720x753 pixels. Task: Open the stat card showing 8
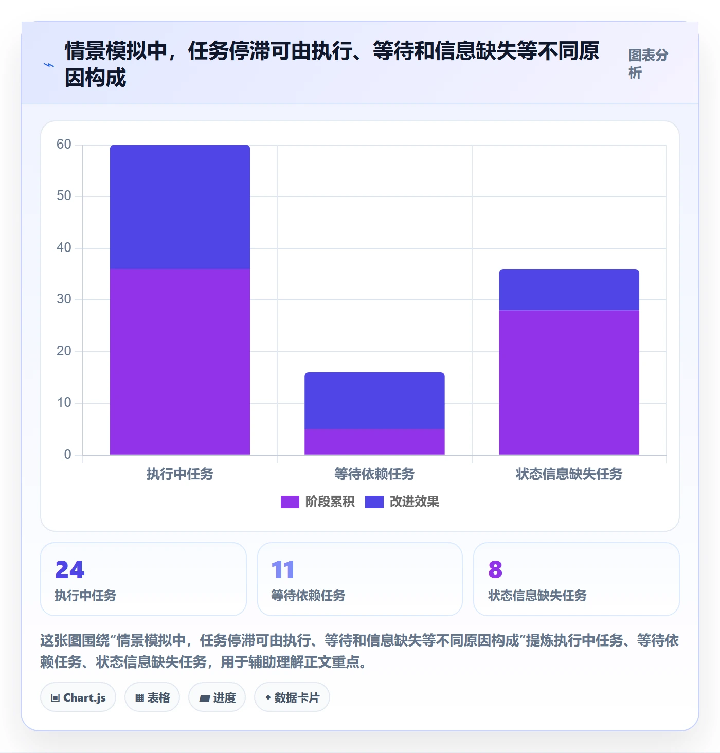[x=577, y=579]
